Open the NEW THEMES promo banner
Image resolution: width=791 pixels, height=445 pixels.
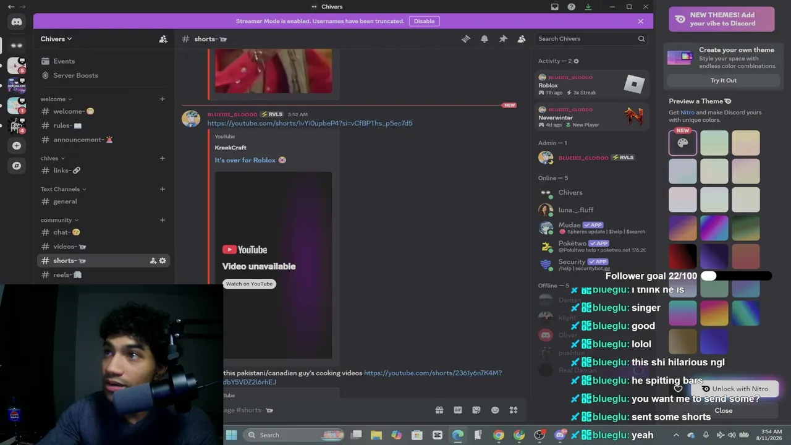tap(722, 19)
